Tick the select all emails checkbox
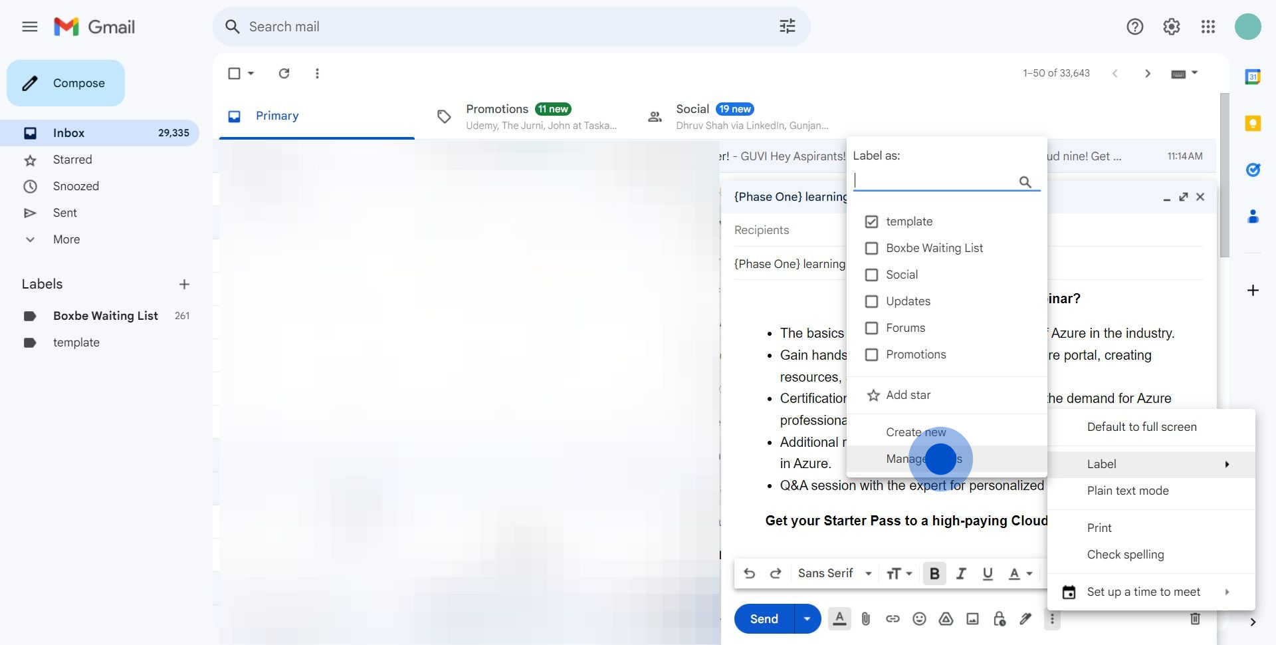 234,73
